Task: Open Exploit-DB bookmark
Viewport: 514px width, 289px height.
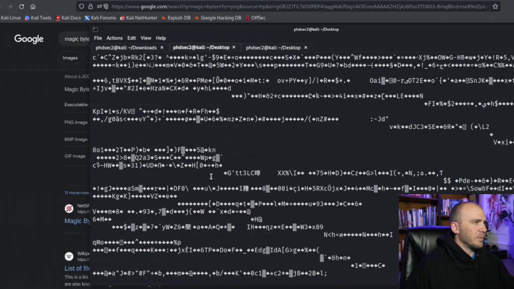Action: (x=176, y=18)
